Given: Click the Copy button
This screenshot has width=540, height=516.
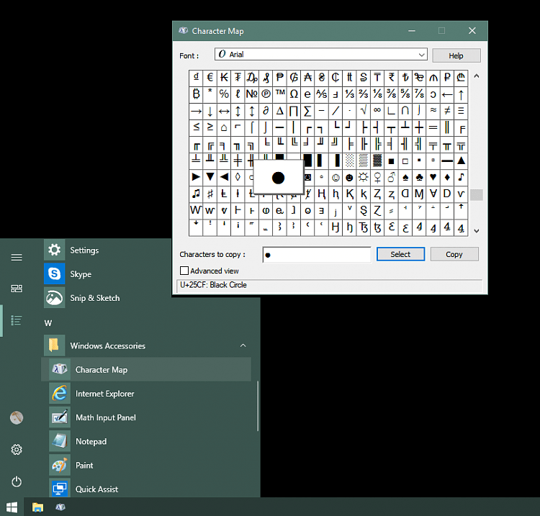Looking at the screenshot, I should tap(454, 254).
